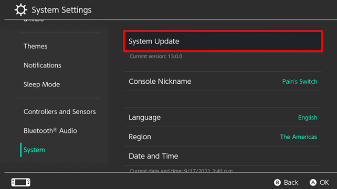
Task: Open the Themes settings section
Action: (36, 46)
